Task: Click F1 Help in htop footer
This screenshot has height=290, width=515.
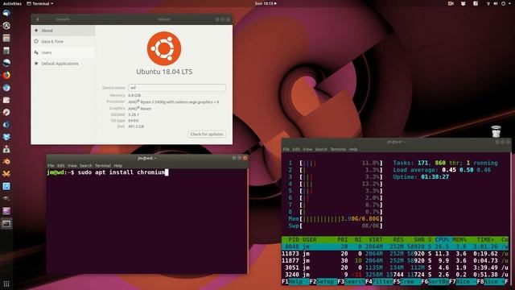Action: tap(295, 282)
